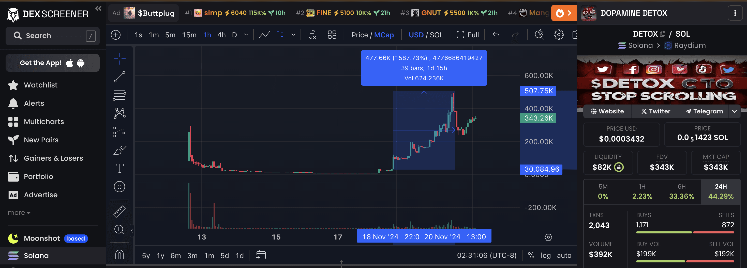This screenshot has height=268, width=747.
Task: Select the crosshair cursor tool
Action: pos(119,59)
